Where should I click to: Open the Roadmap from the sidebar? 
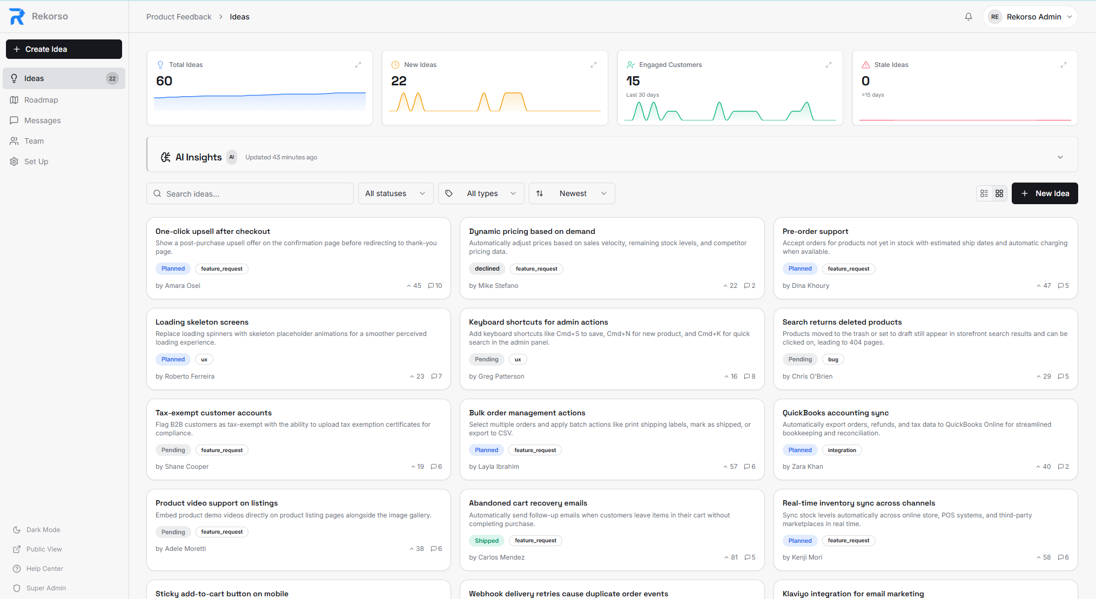click(x=41, y=100)
